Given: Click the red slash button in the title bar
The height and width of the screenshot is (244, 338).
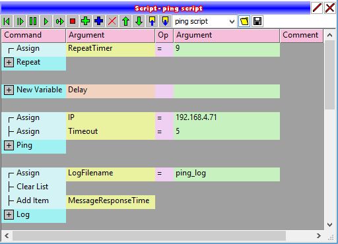Looking at the screenshot, I should 317,8.
